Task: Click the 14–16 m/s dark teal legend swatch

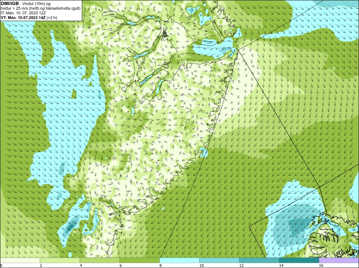Action: pyautogui.click(x=299, y=260)
